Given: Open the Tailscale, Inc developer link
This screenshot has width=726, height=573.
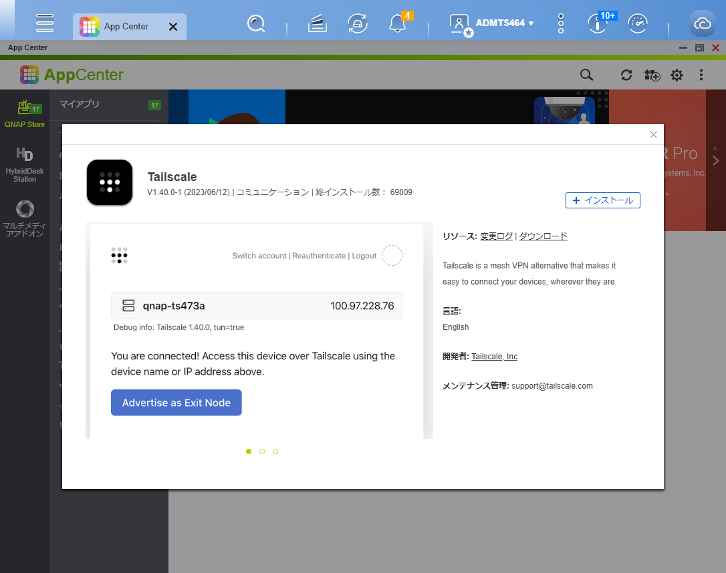Looking at the screenshot, I should pos(494,357).
